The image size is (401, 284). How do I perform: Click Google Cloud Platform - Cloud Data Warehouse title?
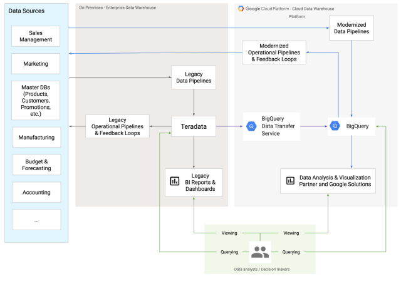tap(289, 9)
